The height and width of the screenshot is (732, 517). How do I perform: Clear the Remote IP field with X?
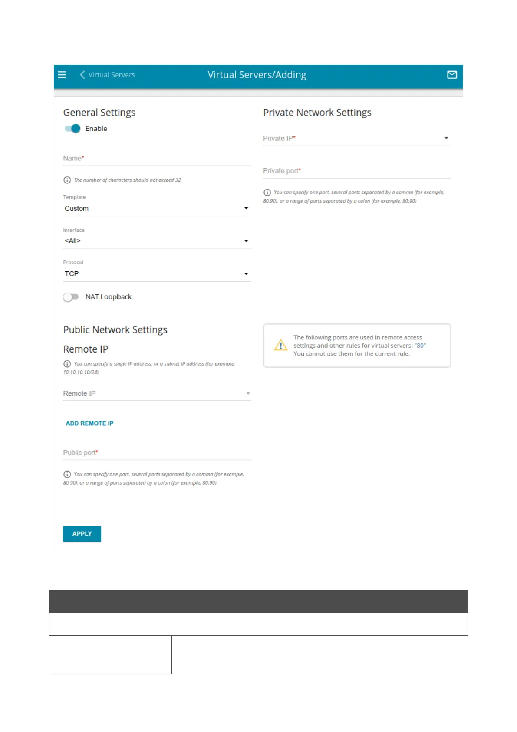[x=248, y=393]
